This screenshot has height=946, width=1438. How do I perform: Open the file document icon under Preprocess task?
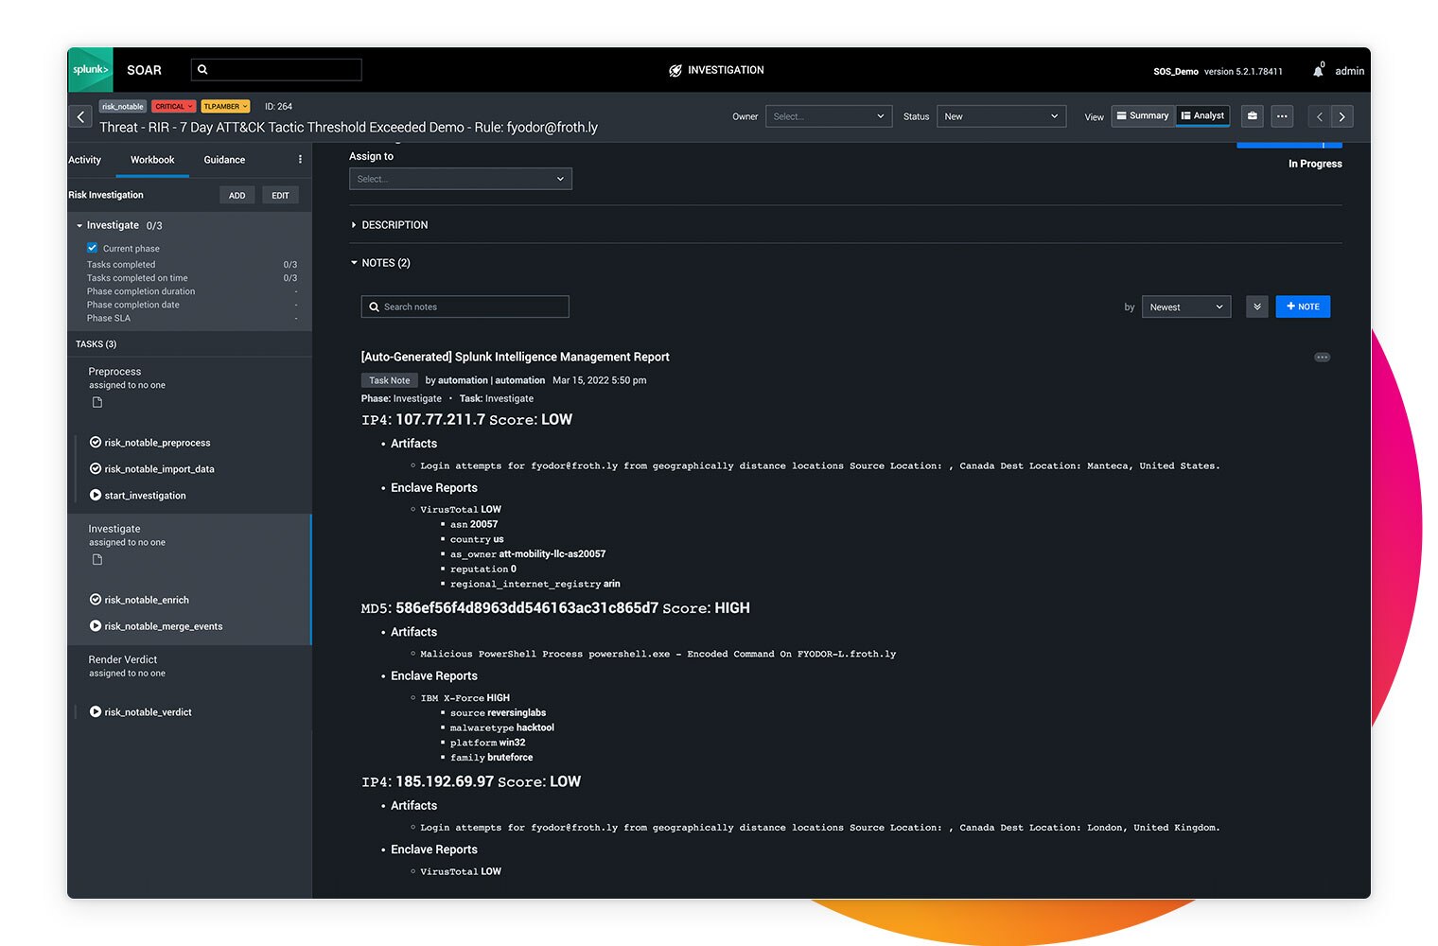96,401
